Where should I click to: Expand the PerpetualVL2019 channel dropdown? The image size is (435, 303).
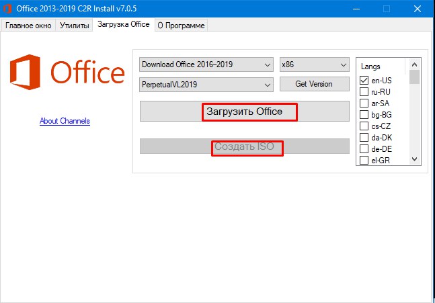[206, 84]
